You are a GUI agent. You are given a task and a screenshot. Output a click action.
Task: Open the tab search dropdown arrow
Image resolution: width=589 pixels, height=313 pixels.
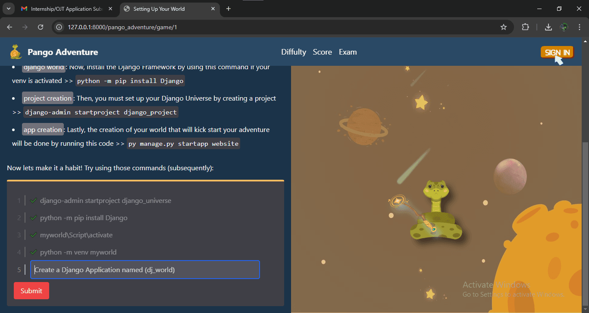pyautogui.click(x=8, y=9)
